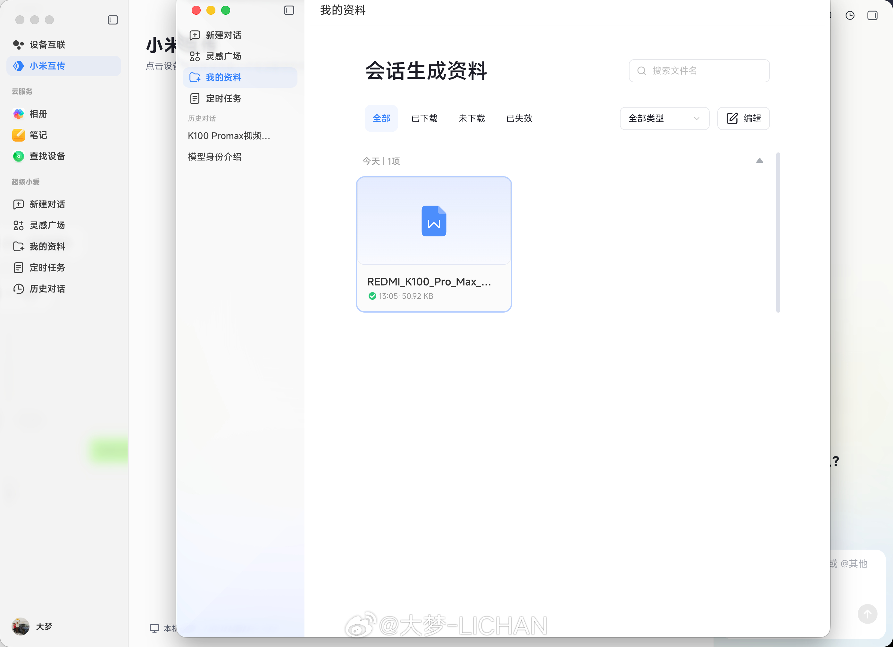Open the 笔记 notes icon
The height and width of the screenshot is (647, 893).
click(19, 135)
